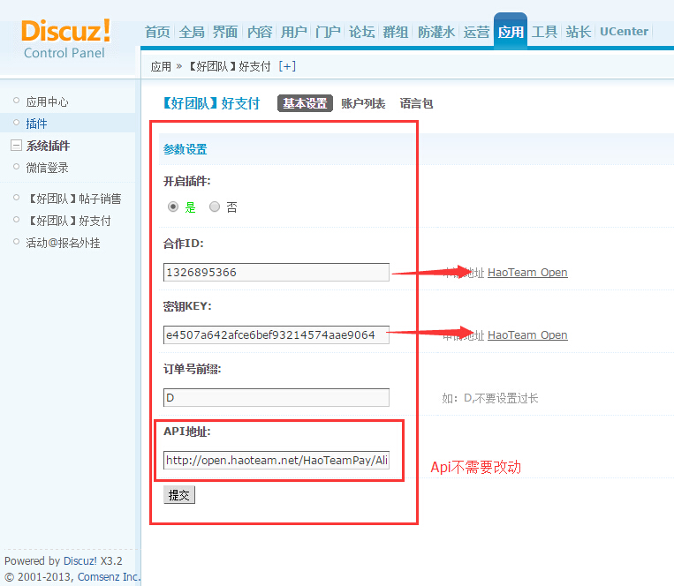Open HaoTeam Open link beside 密钥KEY
674x586 pixels.
[x=527, y=334]
